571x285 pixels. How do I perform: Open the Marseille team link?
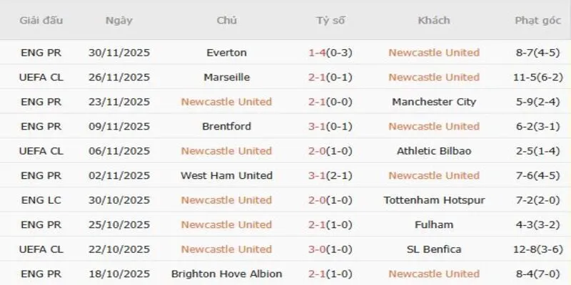click(x=226, y=77)
